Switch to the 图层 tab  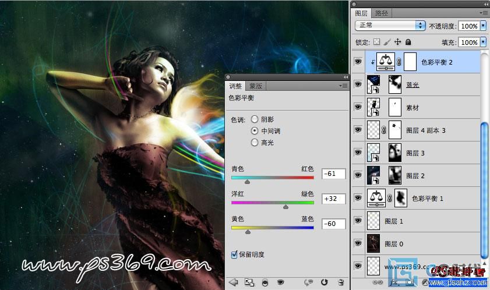[361, 13]
